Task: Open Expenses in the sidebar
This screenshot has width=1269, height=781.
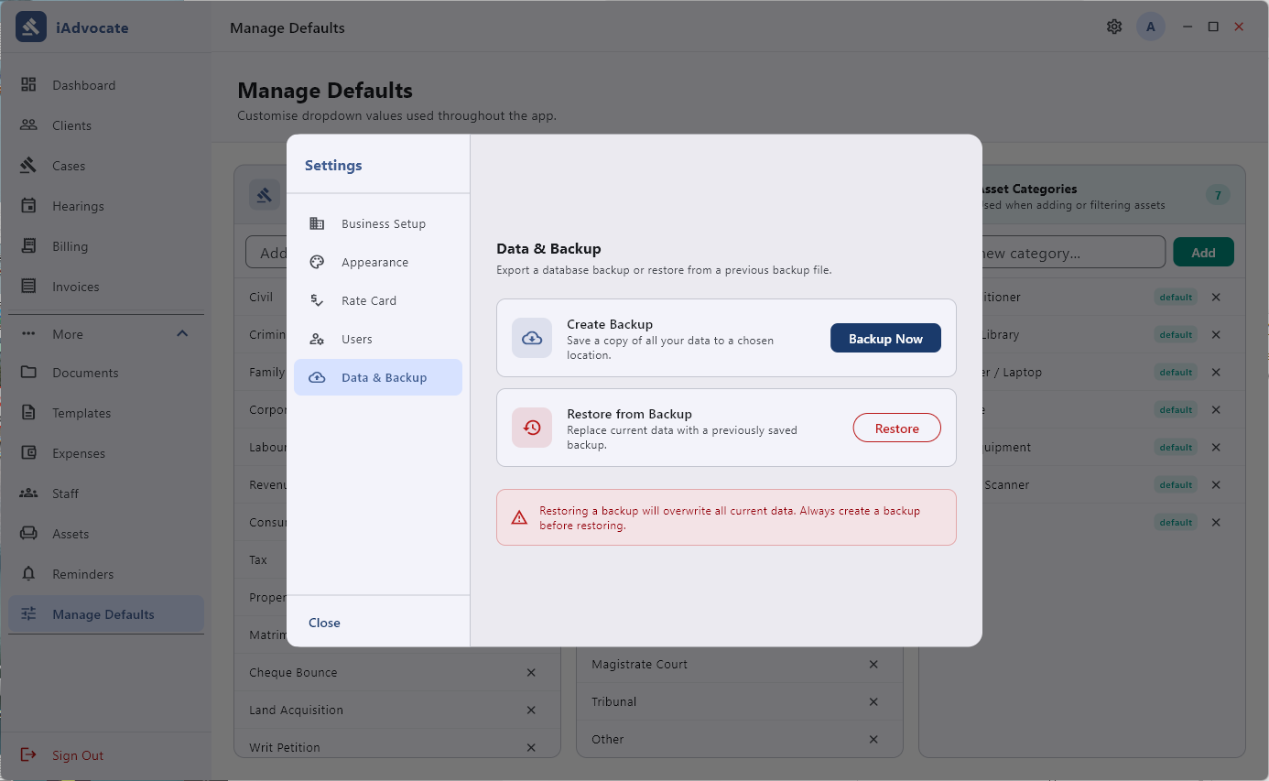Action: pyautogui.click(x=105, y=453)
